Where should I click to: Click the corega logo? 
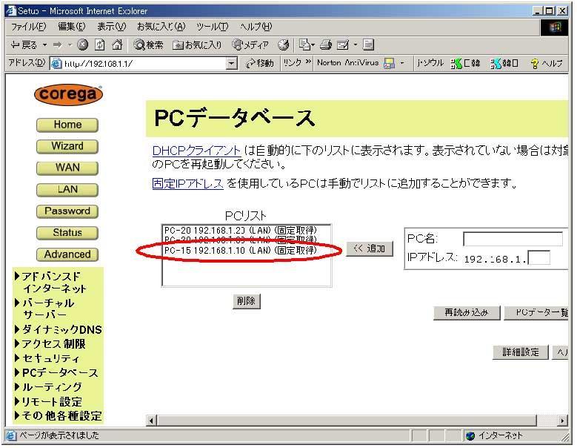(67, 96)
